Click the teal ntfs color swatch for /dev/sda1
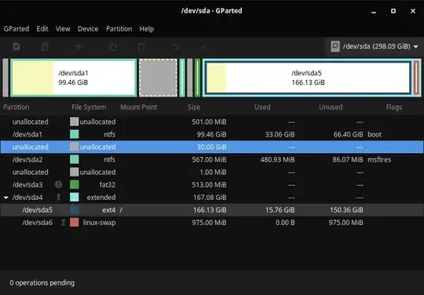The image size is (424, 295). (x=75, y=134)
